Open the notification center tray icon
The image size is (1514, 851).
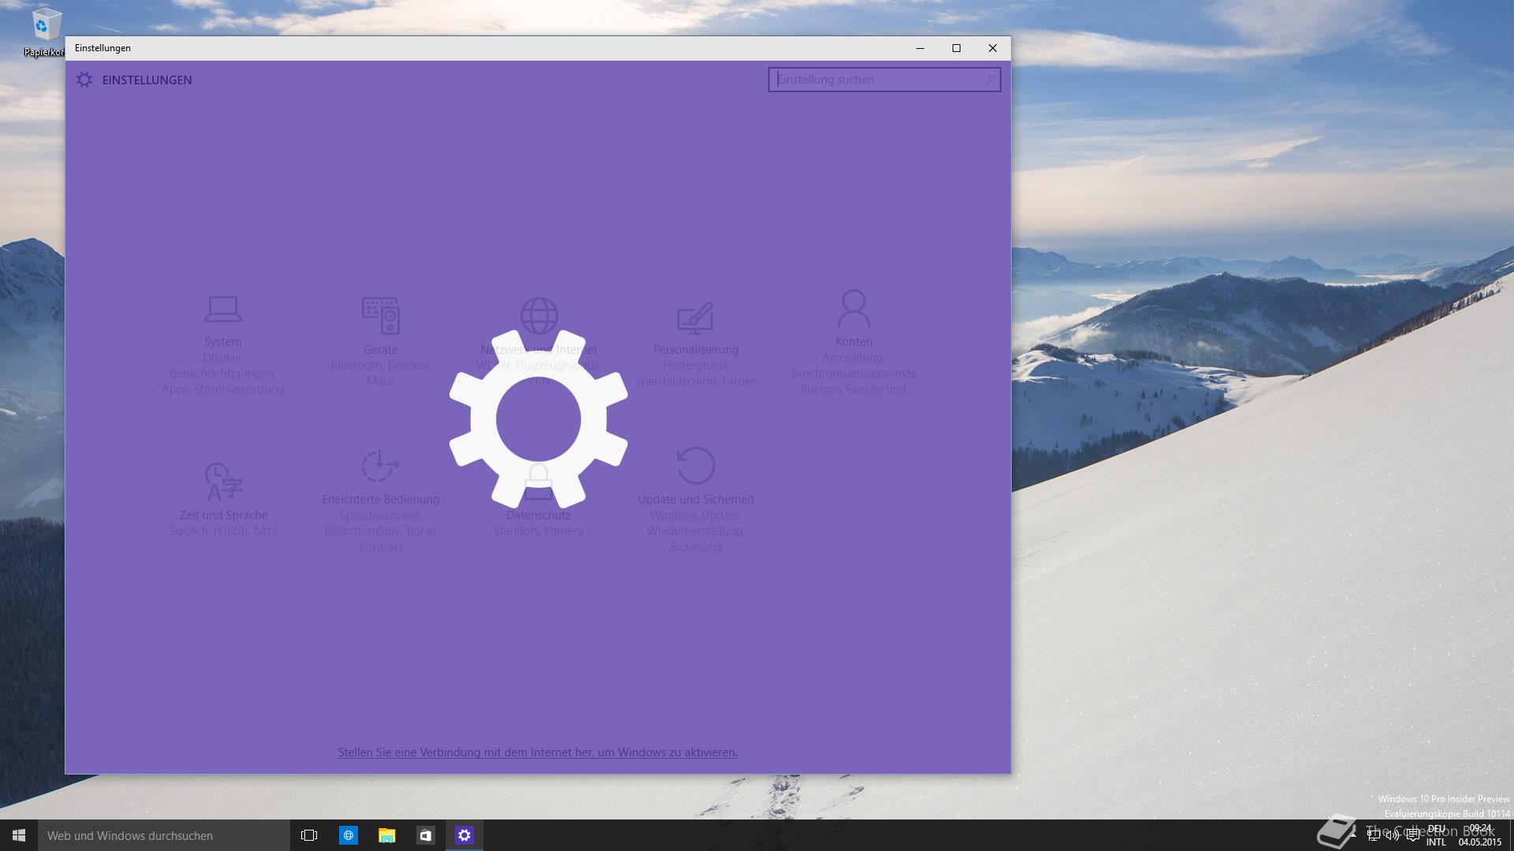click(x=1412, y=835)
